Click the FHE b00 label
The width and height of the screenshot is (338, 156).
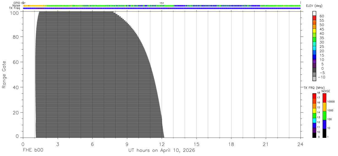pyautogui.click(x=33, y=150)
